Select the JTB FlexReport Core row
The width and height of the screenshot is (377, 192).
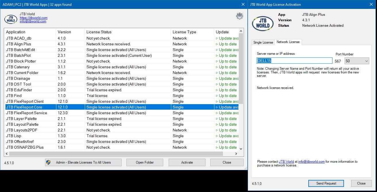[122, 107]
